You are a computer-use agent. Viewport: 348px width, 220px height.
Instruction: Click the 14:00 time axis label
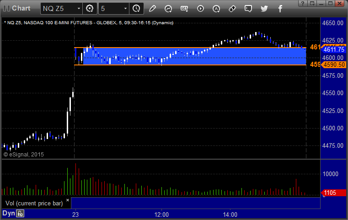point(230,215)
